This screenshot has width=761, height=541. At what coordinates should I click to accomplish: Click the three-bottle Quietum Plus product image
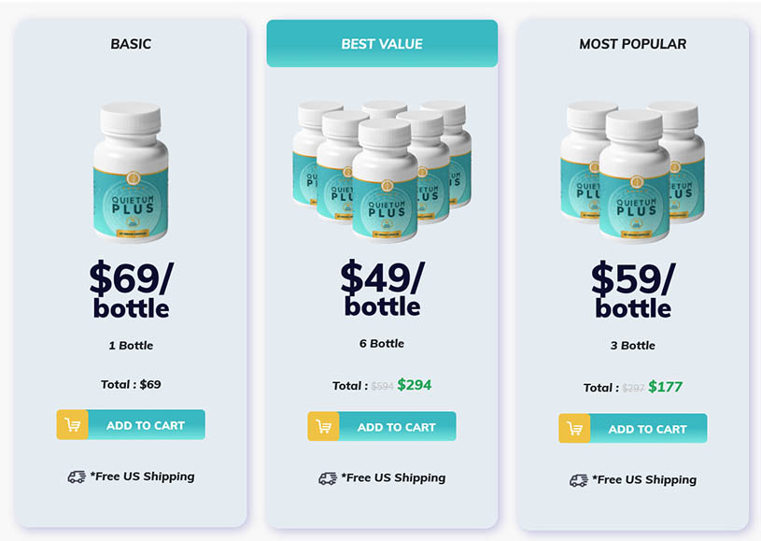[633, 172]
